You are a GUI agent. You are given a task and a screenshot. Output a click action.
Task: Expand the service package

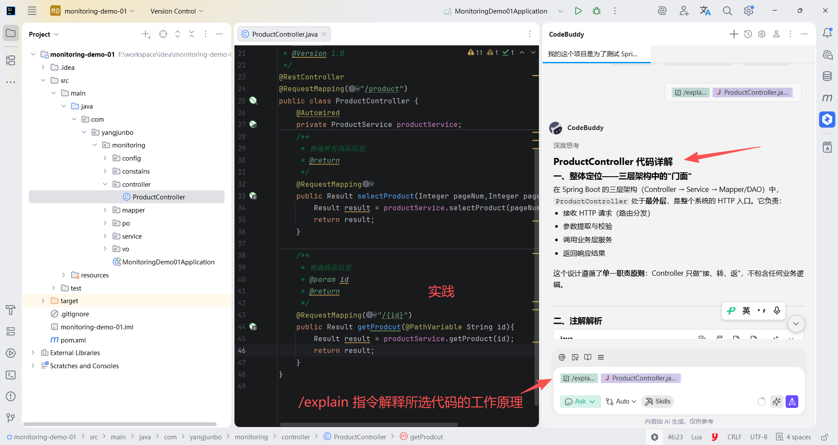click(105, 236)
